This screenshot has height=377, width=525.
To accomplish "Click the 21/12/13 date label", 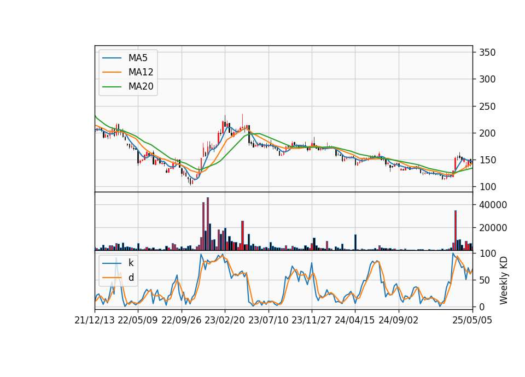I will (95, 320).
